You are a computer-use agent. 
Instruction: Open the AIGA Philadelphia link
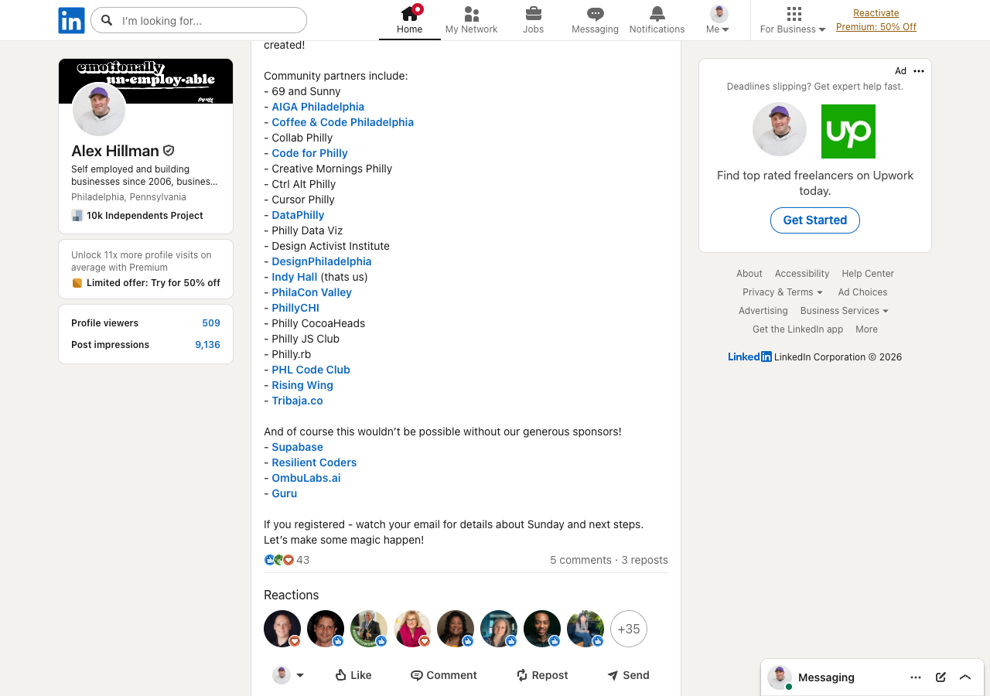318,107
